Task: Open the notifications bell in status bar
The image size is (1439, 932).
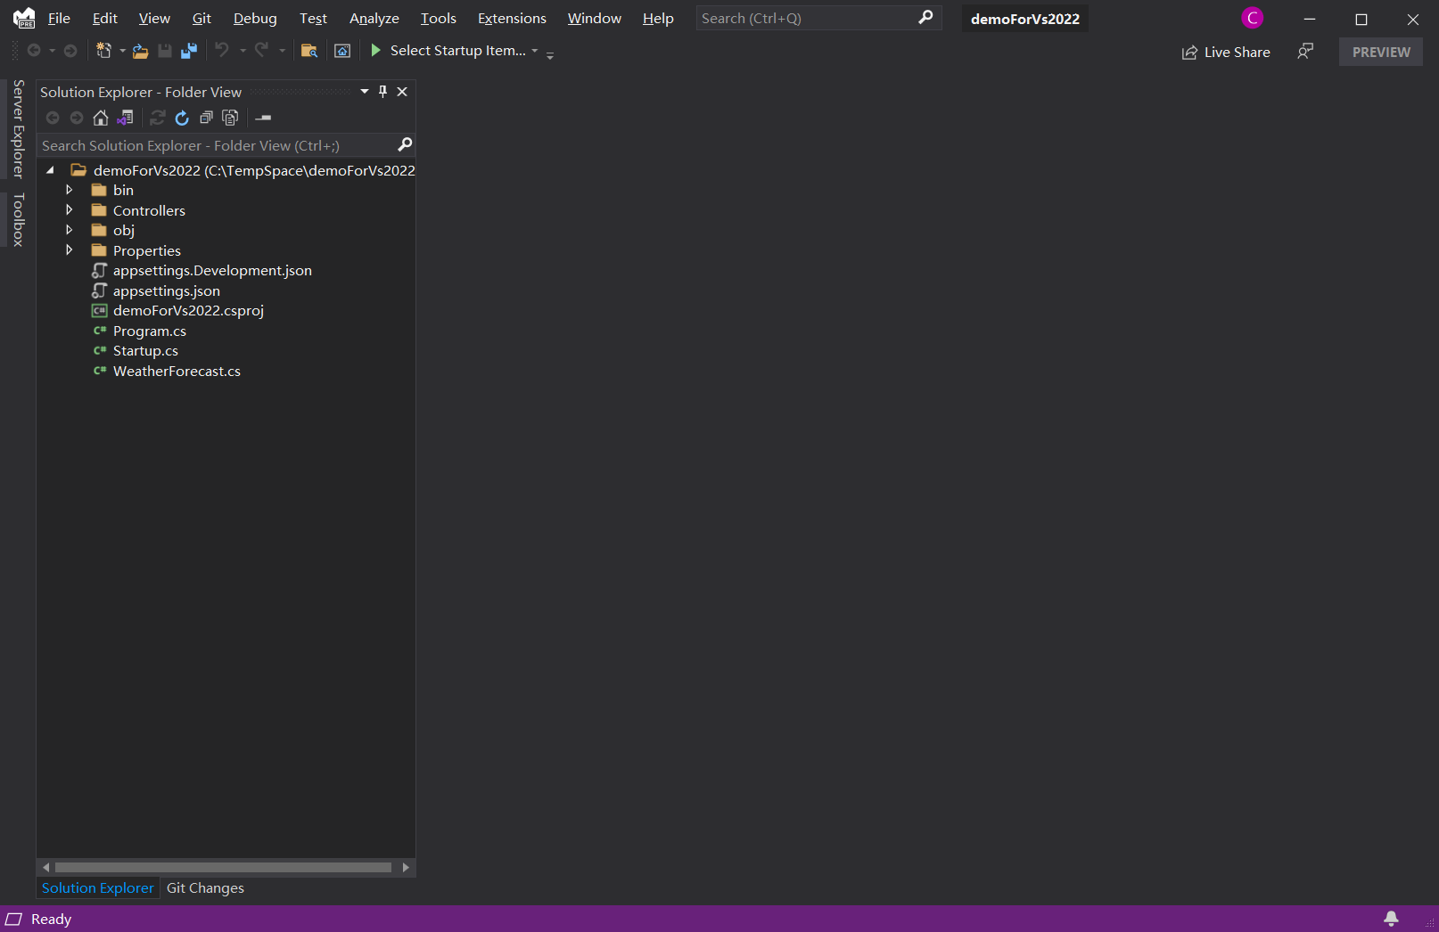Action: click(1391, 919)
